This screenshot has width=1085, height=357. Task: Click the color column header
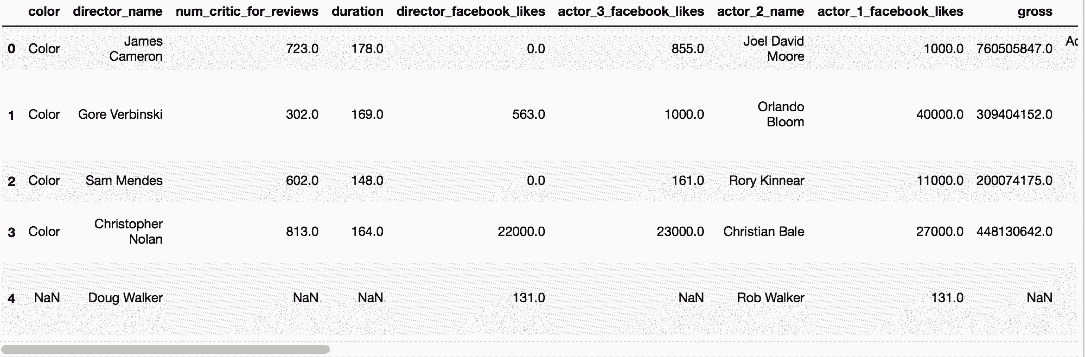click(x=44, y=11)
